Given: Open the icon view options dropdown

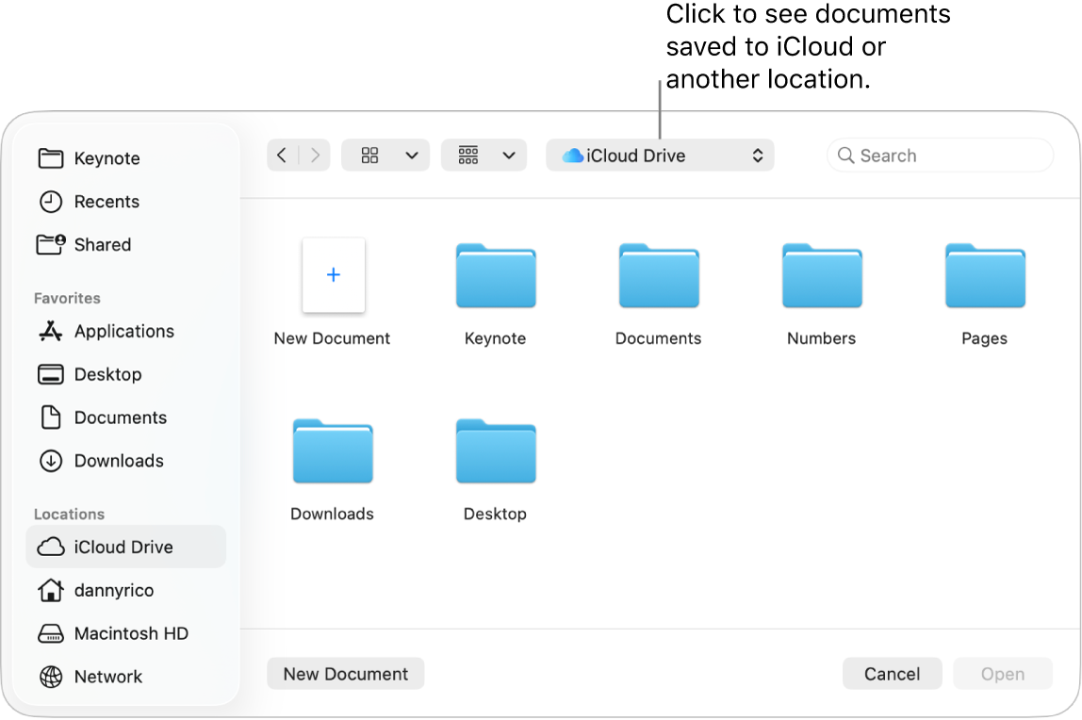Looking at the screenshot, I should 385,155.
